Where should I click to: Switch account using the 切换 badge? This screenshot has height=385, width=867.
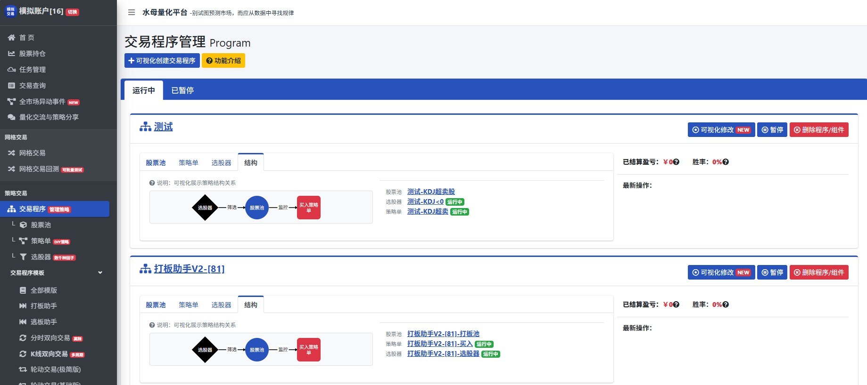pyautogui.click(x=73, y=12)
